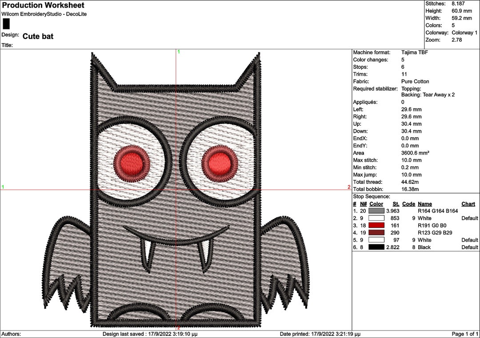Click the design color chip icon beside Design label
The height and width of the screenshot is (338, 480).
tap(5, 26)
